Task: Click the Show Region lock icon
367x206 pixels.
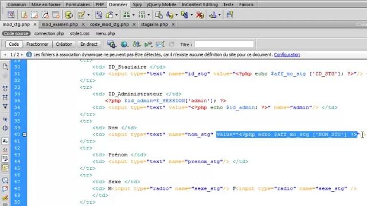Action: 110,15
